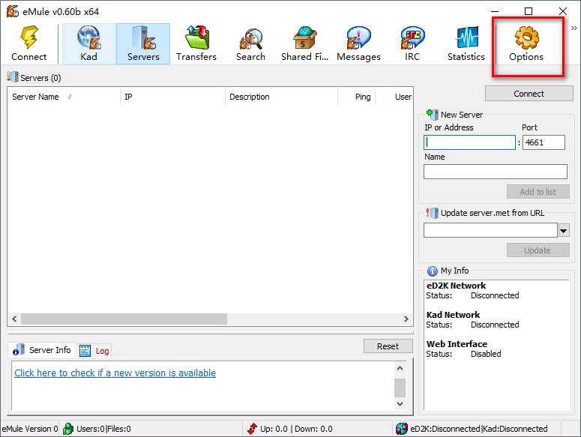Focus the IP or Address input field
581x437 pixels.
click(470, 142)
